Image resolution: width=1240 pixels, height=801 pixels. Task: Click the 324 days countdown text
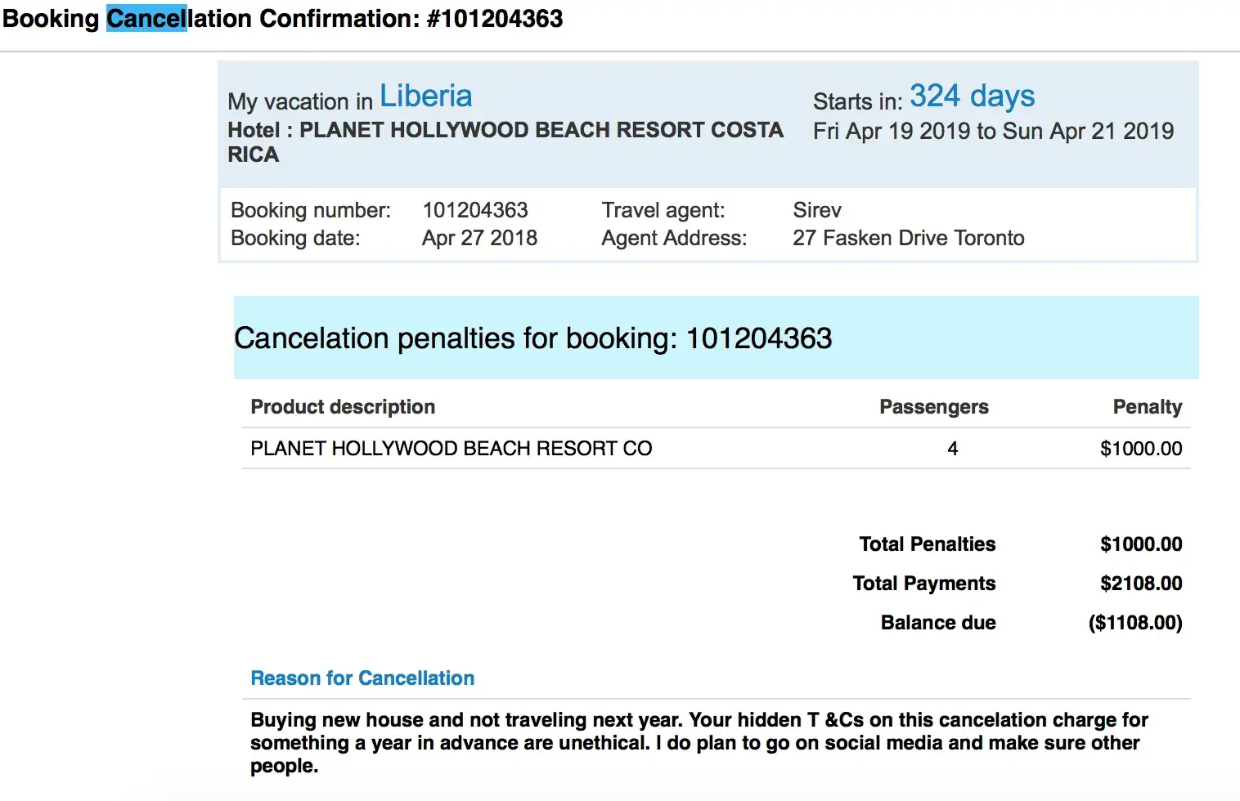[972, 96]
